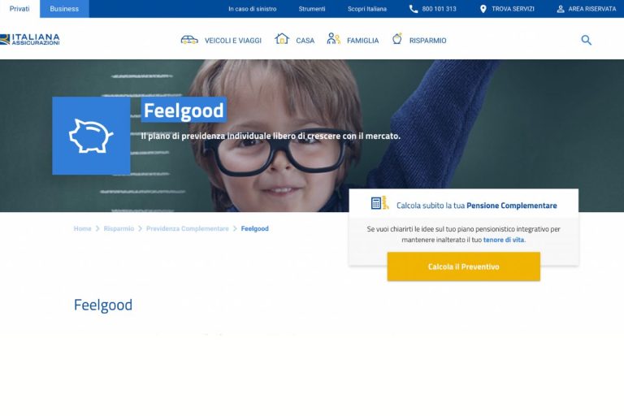The height and width of the screenshot is (416, 624).
Task: Click the Risparmio piggy bank menu icon
Action: tap(397, 39)
